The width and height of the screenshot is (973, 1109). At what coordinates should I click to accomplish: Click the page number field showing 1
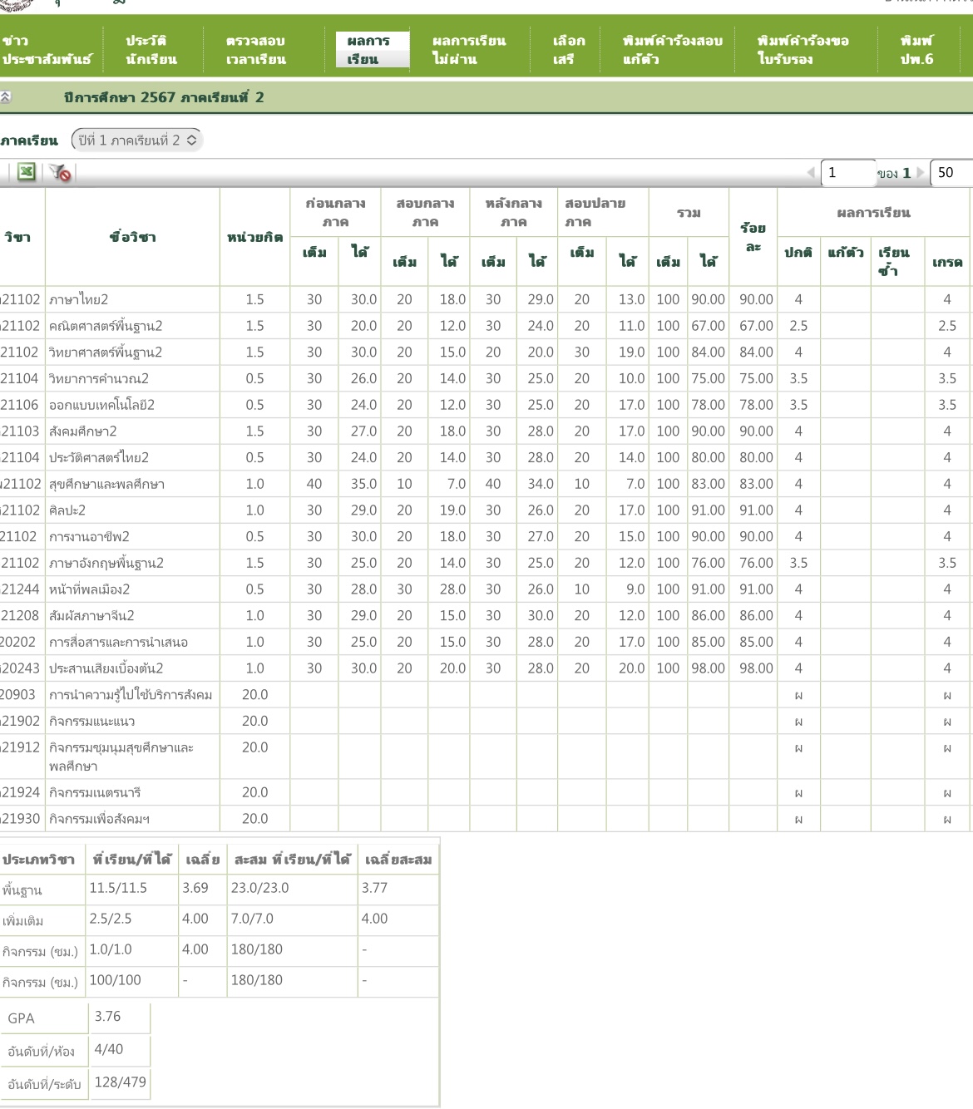[x=848, y=173]
